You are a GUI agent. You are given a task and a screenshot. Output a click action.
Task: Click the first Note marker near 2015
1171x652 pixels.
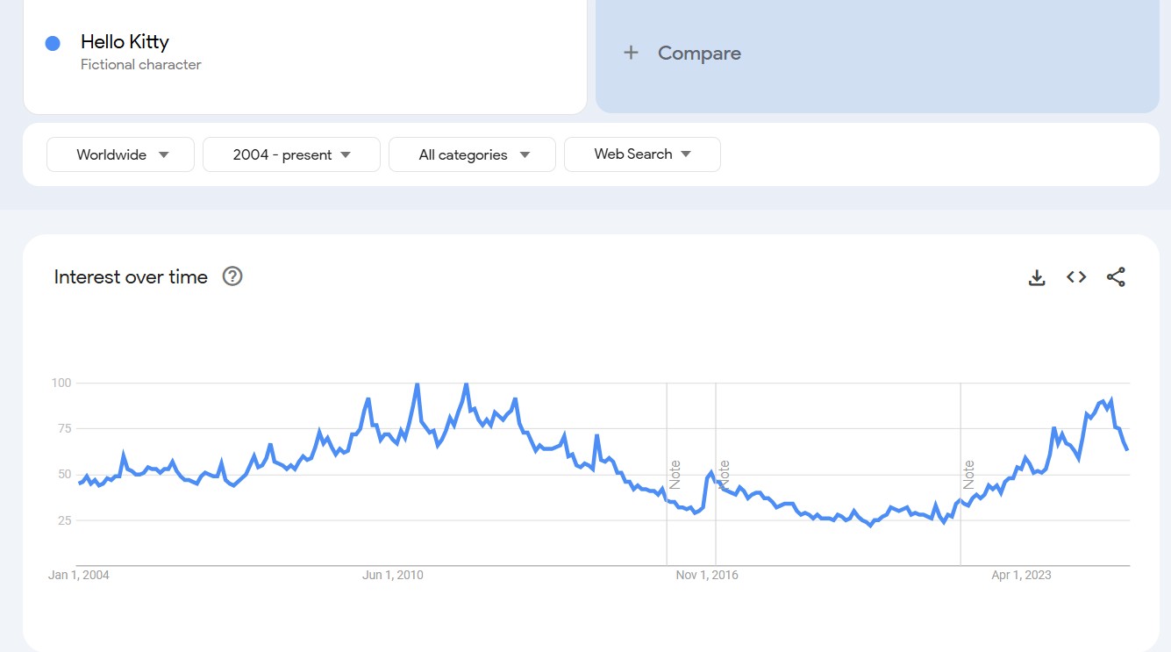(x=675, y=474)
